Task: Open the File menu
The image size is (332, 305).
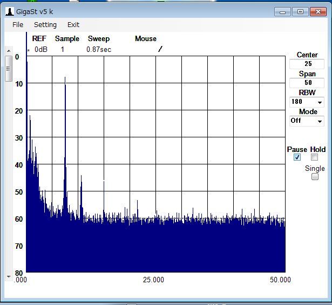Action: pos(18,25)
